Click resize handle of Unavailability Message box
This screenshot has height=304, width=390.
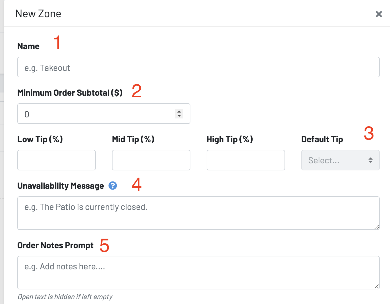pos(377,227)
